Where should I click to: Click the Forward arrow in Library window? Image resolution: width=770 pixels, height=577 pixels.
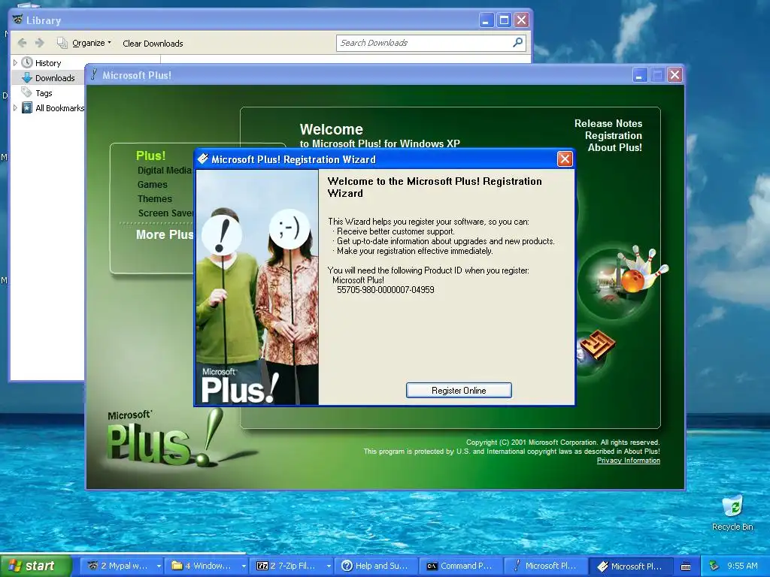pos(40,43)
